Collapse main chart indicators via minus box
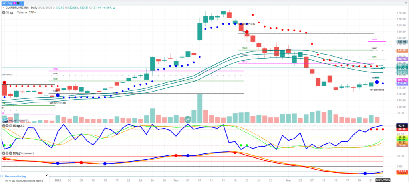Image resolution: width=409 pixels, height=182 pixels. [x=7, y=12]
